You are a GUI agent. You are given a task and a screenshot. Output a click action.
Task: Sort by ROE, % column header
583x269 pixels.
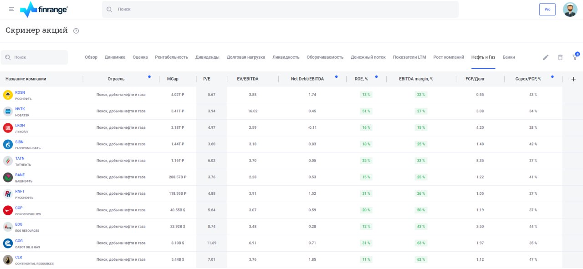(361, 79)
